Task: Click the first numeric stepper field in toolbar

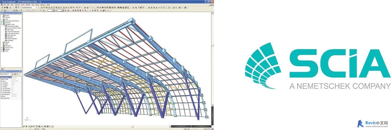Action: (51, 10)
